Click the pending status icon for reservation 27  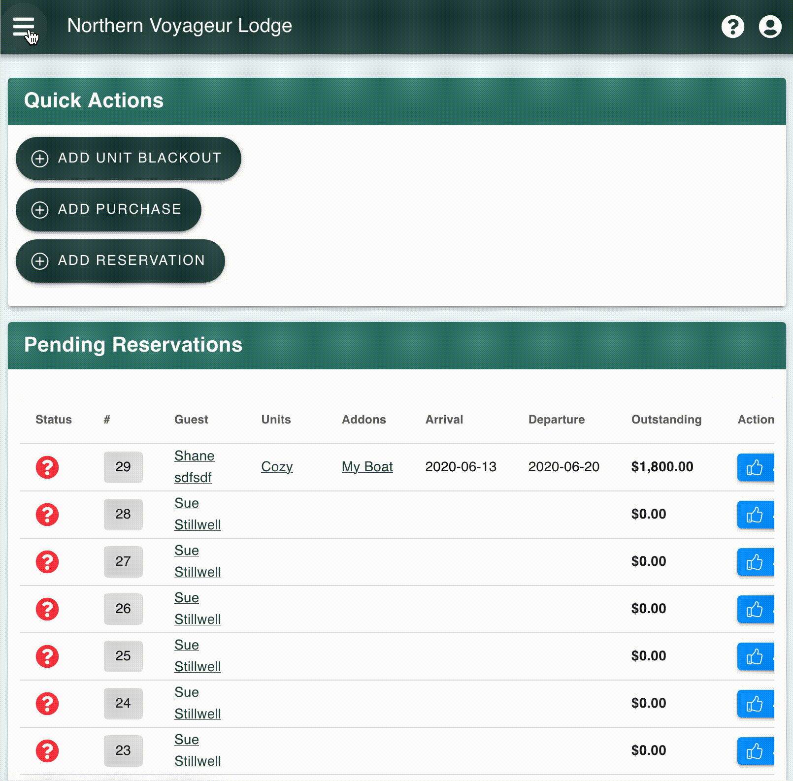coord(47,561)
